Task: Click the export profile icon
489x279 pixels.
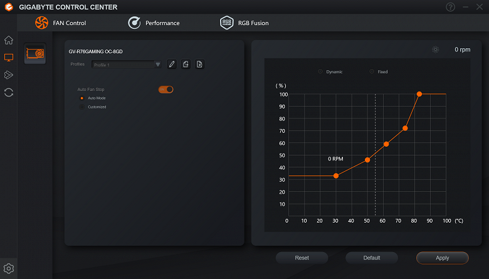Action: pos(186,64)
